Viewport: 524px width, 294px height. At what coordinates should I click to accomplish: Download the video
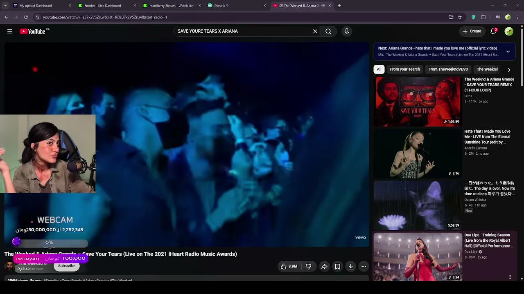(x=350, y=267)
